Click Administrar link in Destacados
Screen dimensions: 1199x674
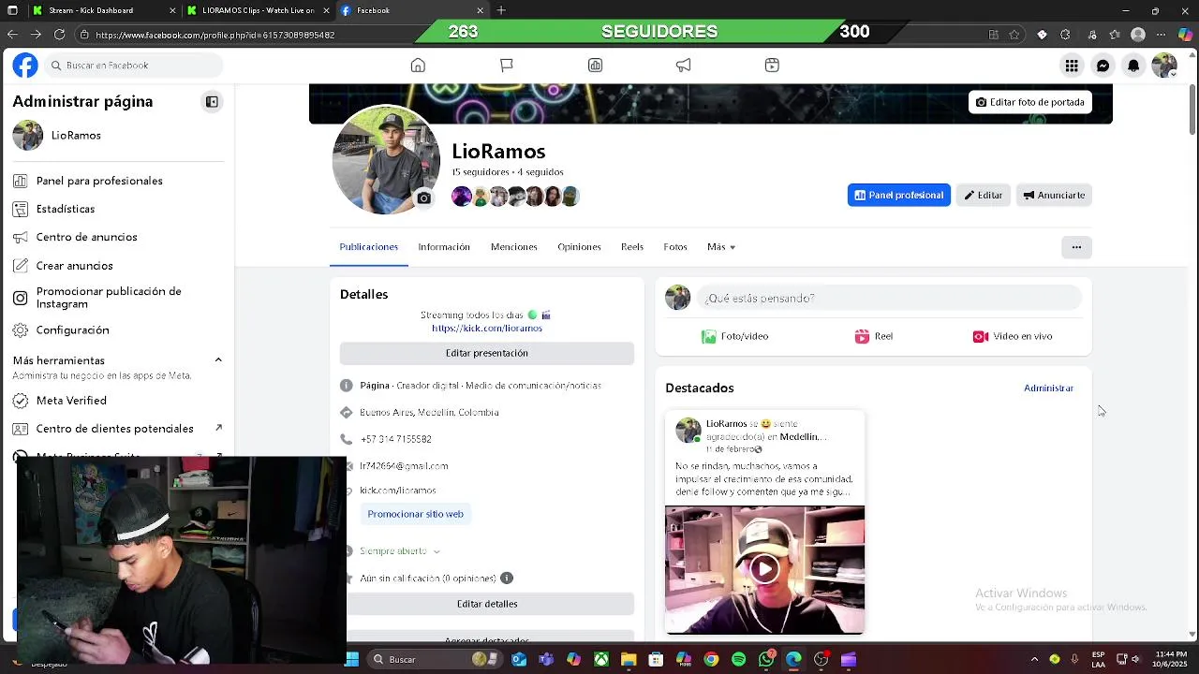(1048, 388)
